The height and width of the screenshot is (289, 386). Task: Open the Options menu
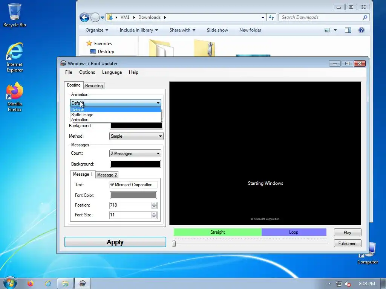pos(87,72)
